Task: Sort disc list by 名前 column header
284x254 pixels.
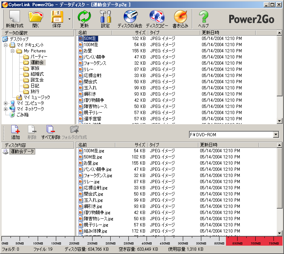Action: click(x=96, y=145)
